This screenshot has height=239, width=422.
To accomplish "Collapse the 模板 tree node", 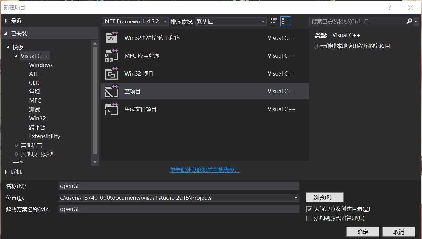I will [x=8, y=47].
